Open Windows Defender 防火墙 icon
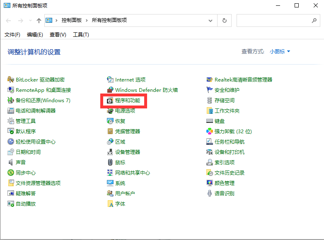This screenshot has height=240, width=324. (110, 90)
